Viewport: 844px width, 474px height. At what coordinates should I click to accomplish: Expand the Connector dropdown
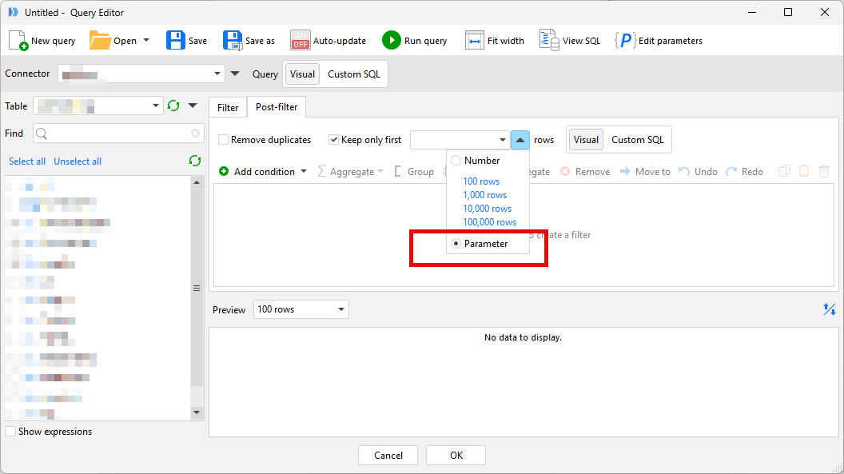click(218, 74)
